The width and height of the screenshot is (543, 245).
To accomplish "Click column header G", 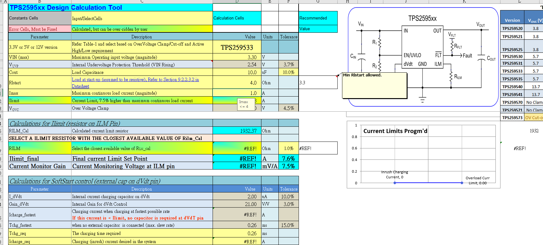I will coord(318,2).
